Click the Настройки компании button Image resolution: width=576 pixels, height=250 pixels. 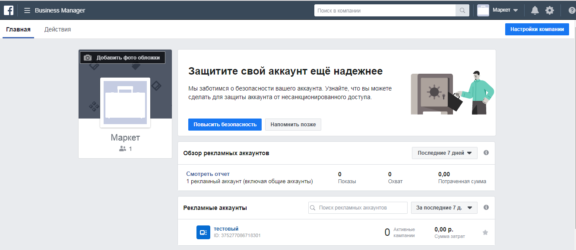tap(537, 29)
